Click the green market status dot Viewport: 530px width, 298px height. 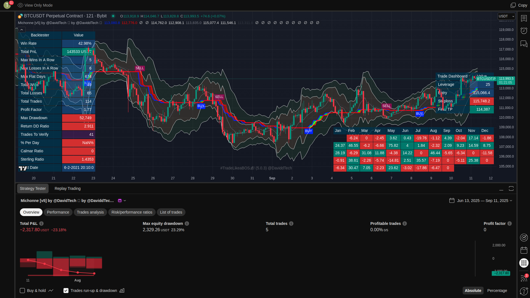[x=113, y=16]
